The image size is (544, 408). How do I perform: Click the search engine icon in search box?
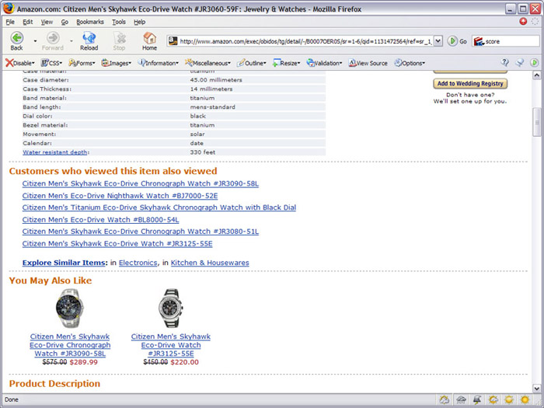click(x=479, y=41)
